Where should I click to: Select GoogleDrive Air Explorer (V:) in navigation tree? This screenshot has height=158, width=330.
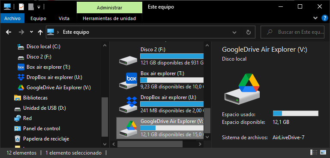tap(59, 88)
